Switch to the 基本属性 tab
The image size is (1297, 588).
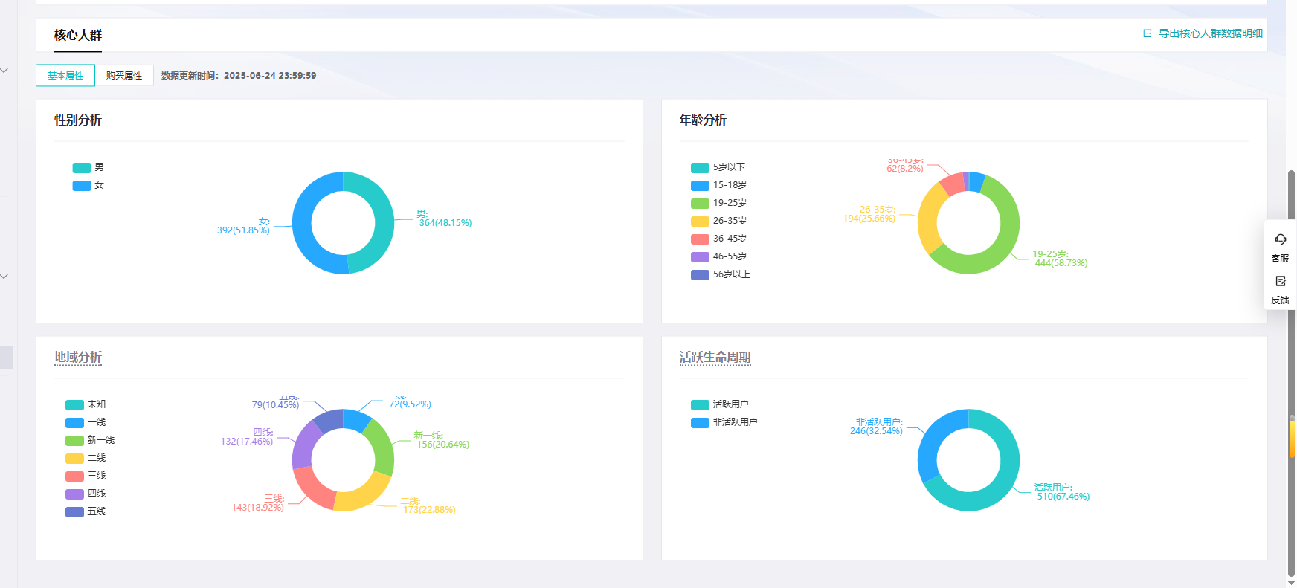[x=65, y=76]
